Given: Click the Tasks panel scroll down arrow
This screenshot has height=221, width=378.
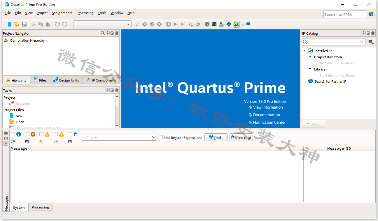Looking at the screenshot, I should click(117, 126).
